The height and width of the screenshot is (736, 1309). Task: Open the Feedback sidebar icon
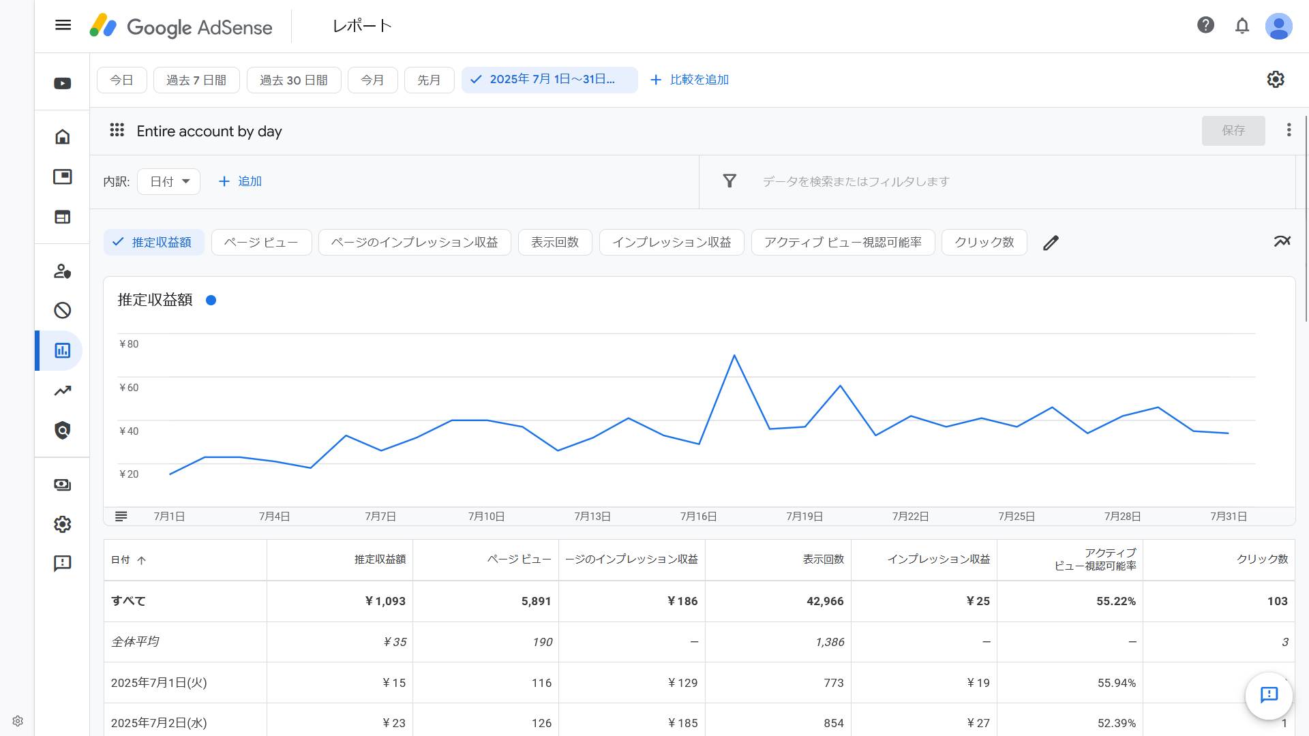click(x=63, y=564)
